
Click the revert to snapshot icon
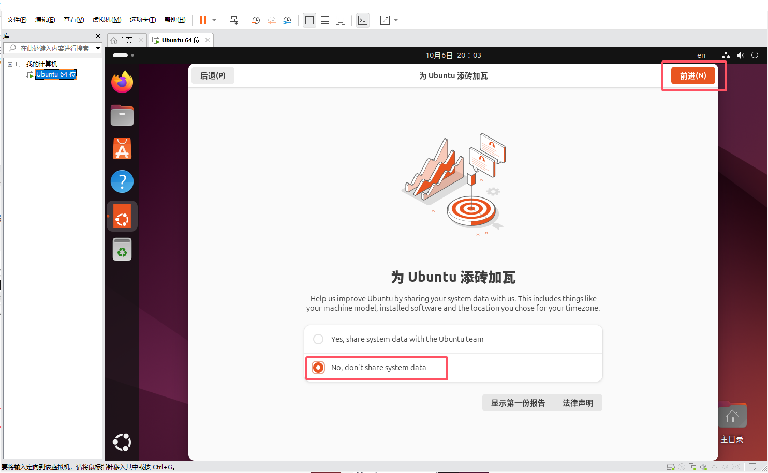[x=272, y=20]
